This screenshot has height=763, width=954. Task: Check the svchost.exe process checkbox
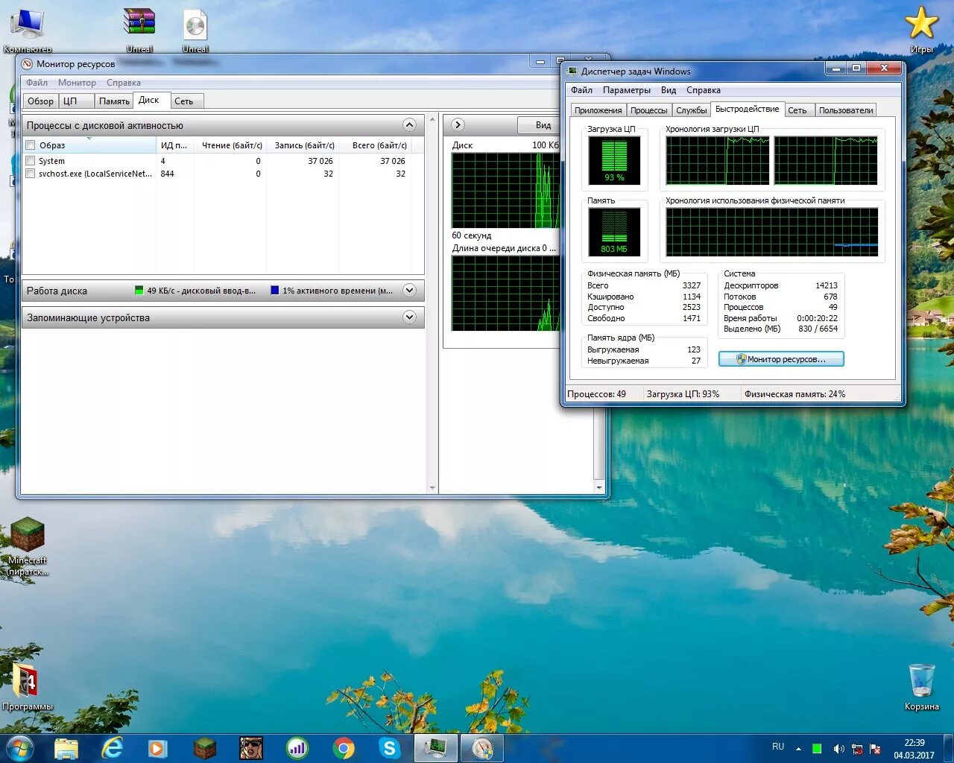pos(31,174)
